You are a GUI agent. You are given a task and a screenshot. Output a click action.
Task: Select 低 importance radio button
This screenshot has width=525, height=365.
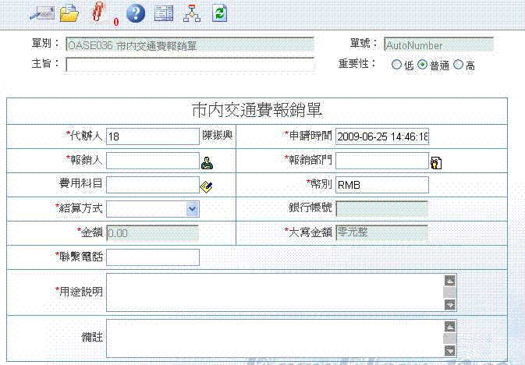point(396,66)
